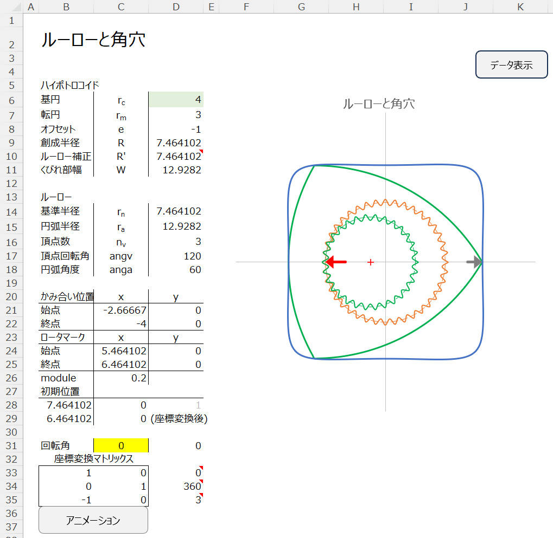Screen dimensions: 553x538
Task: Click the small red plus marker in chart
Action: 371,262
